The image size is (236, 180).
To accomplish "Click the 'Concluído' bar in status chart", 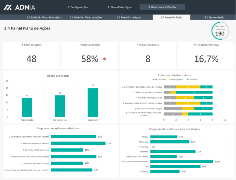I will (x=93, y=102).
